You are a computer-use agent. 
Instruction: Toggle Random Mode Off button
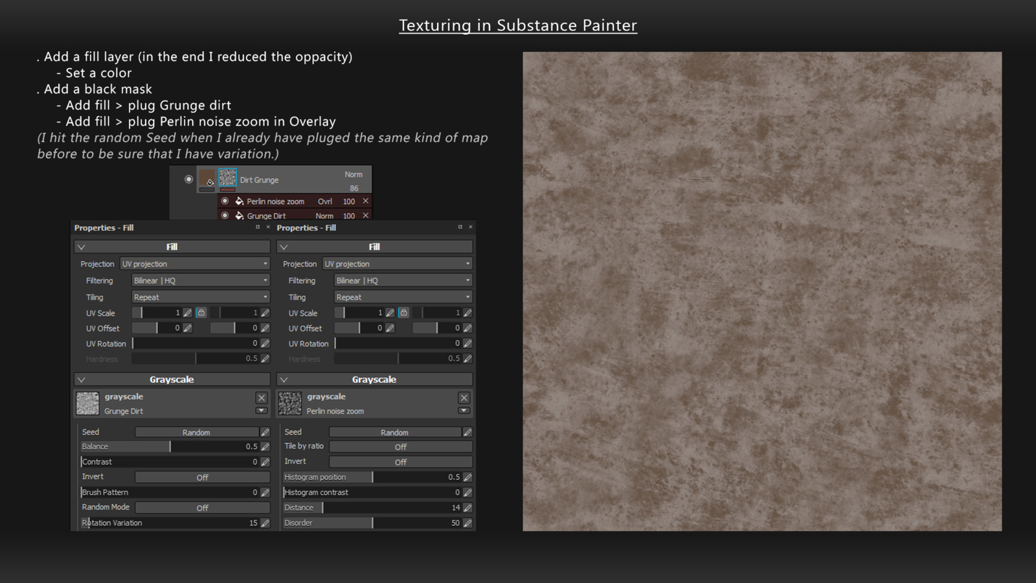coord(202,508)
